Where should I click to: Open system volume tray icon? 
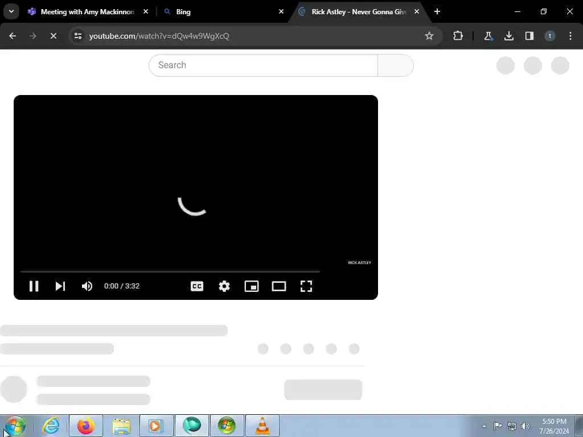[525, 426]
